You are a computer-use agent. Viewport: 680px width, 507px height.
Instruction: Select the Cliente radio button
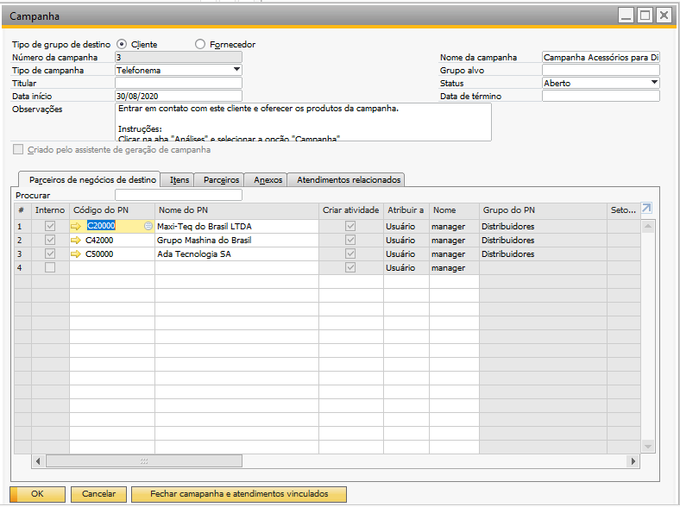point(122,44)
